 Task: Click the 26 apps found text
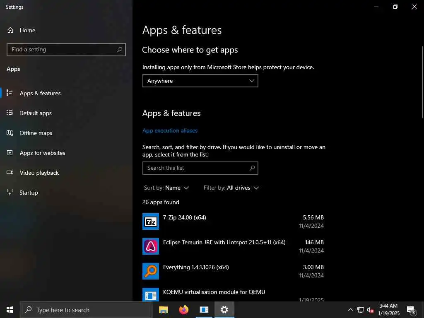pyautogui.click(x=161, y=202)
